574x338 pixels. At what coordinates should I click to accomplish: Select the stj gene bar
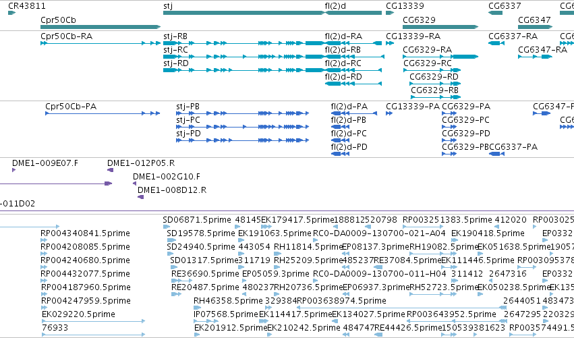[x=243, y=13]
